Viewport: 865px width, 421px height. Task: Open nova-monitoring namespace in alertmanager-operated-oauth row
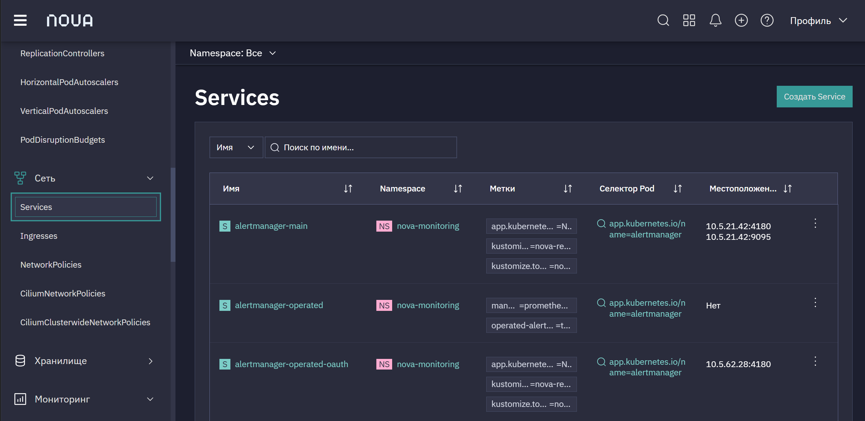coord(428,364)
